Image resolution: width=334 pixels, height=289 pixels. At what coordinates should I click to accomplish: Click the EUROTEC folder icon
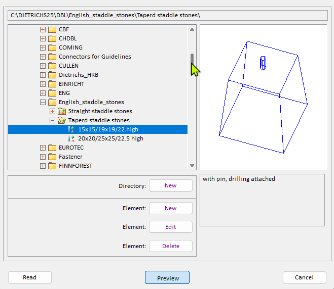[52, 148]
